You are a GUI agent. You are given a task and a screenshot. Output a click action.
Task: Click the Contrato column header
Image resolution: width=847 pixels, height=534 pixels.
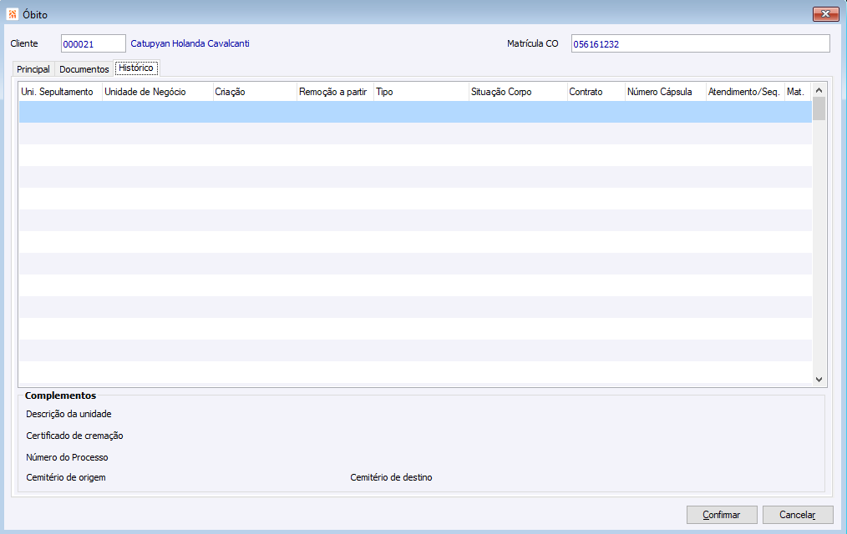coord(596,92)
